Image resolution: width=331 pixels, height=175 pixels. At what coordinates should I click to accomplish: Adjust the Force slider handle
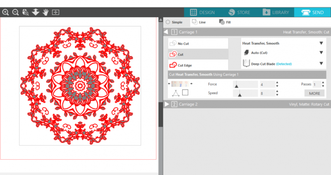click(236, 84)
